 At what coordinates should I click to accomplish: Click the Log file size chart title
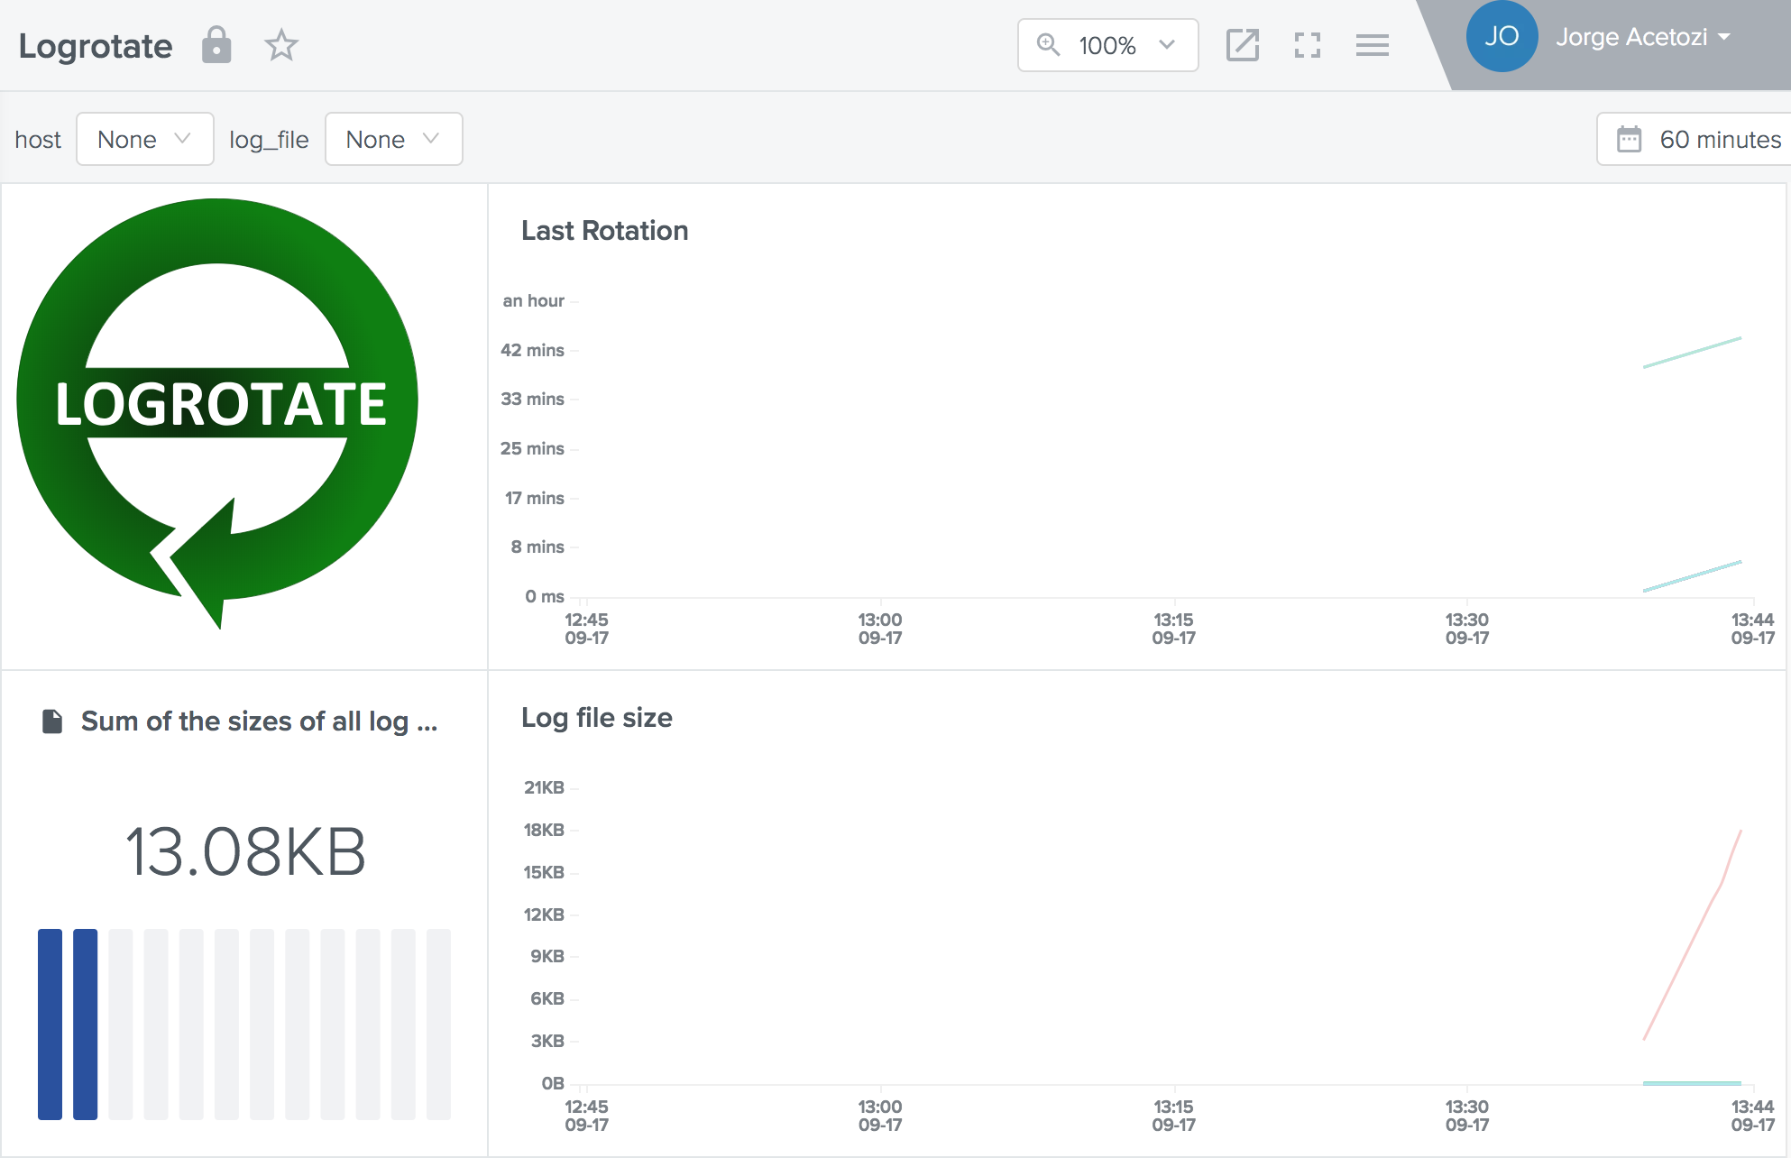tap(596, 718)
